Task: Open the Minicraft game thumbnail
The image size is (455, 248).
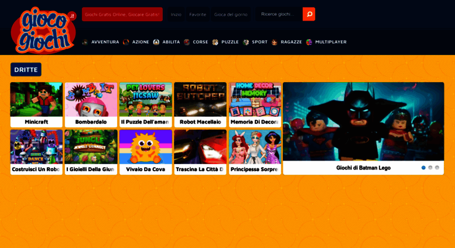Action: (x=36, y=100)
